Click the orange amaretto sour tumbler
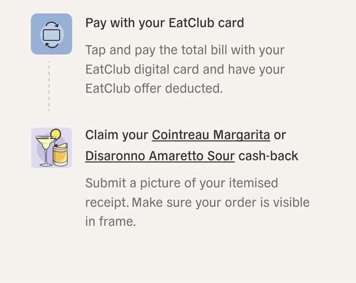 point(60,155)
